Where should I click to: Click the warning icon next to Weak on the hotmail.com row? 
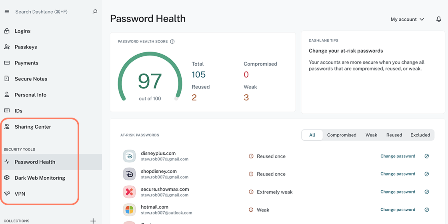click(x=251, y=210)
